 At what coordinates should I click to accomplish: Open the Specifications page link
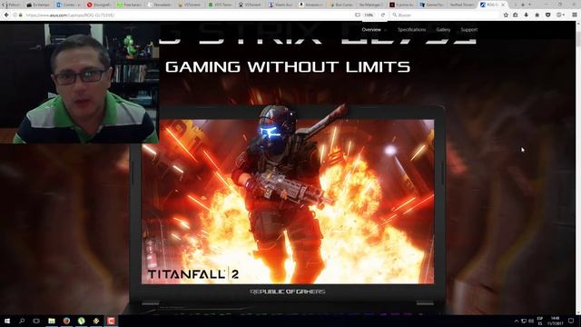tap(411, 29)
